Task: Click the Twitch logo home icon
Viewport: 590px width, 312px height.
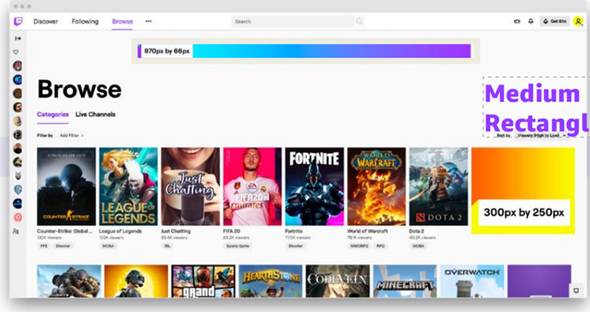Action: tap(18, 21)
